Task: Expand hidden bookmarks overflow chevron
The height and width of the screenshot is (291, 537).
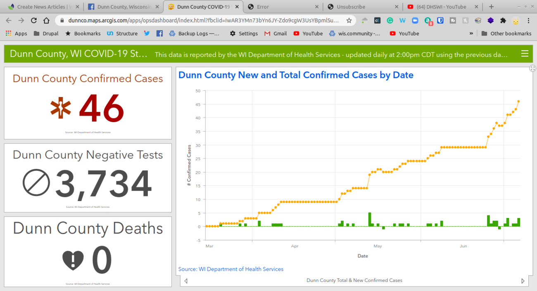Action: [x=471, y=33]
